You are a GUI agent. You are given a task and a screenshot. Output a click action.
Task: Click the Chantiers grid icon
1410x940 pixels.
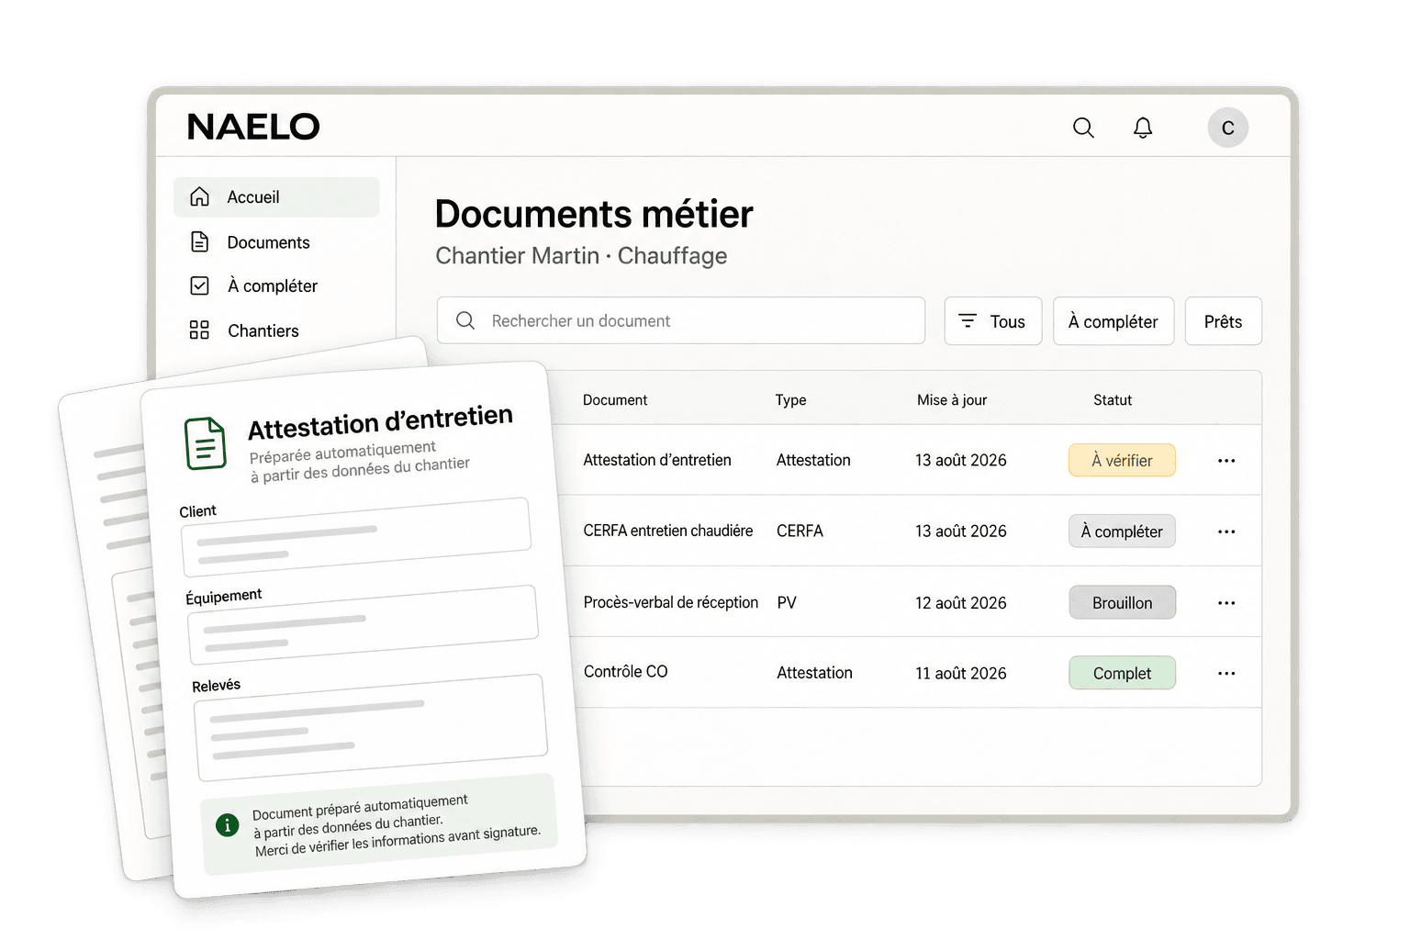[x=199, y=330]
